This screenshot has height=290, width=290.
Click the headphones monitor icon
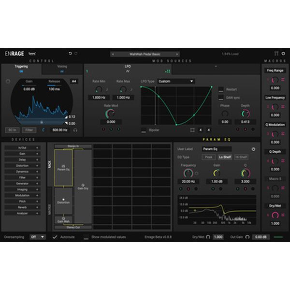coord(75,130)
